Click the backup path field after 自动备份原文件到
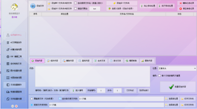The width and height of the screenshot is (197, 109). (122, 99)
